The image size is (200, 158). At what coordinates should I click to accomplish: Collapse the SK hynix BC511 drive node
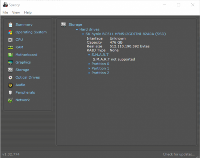click(x=83, y=34)
